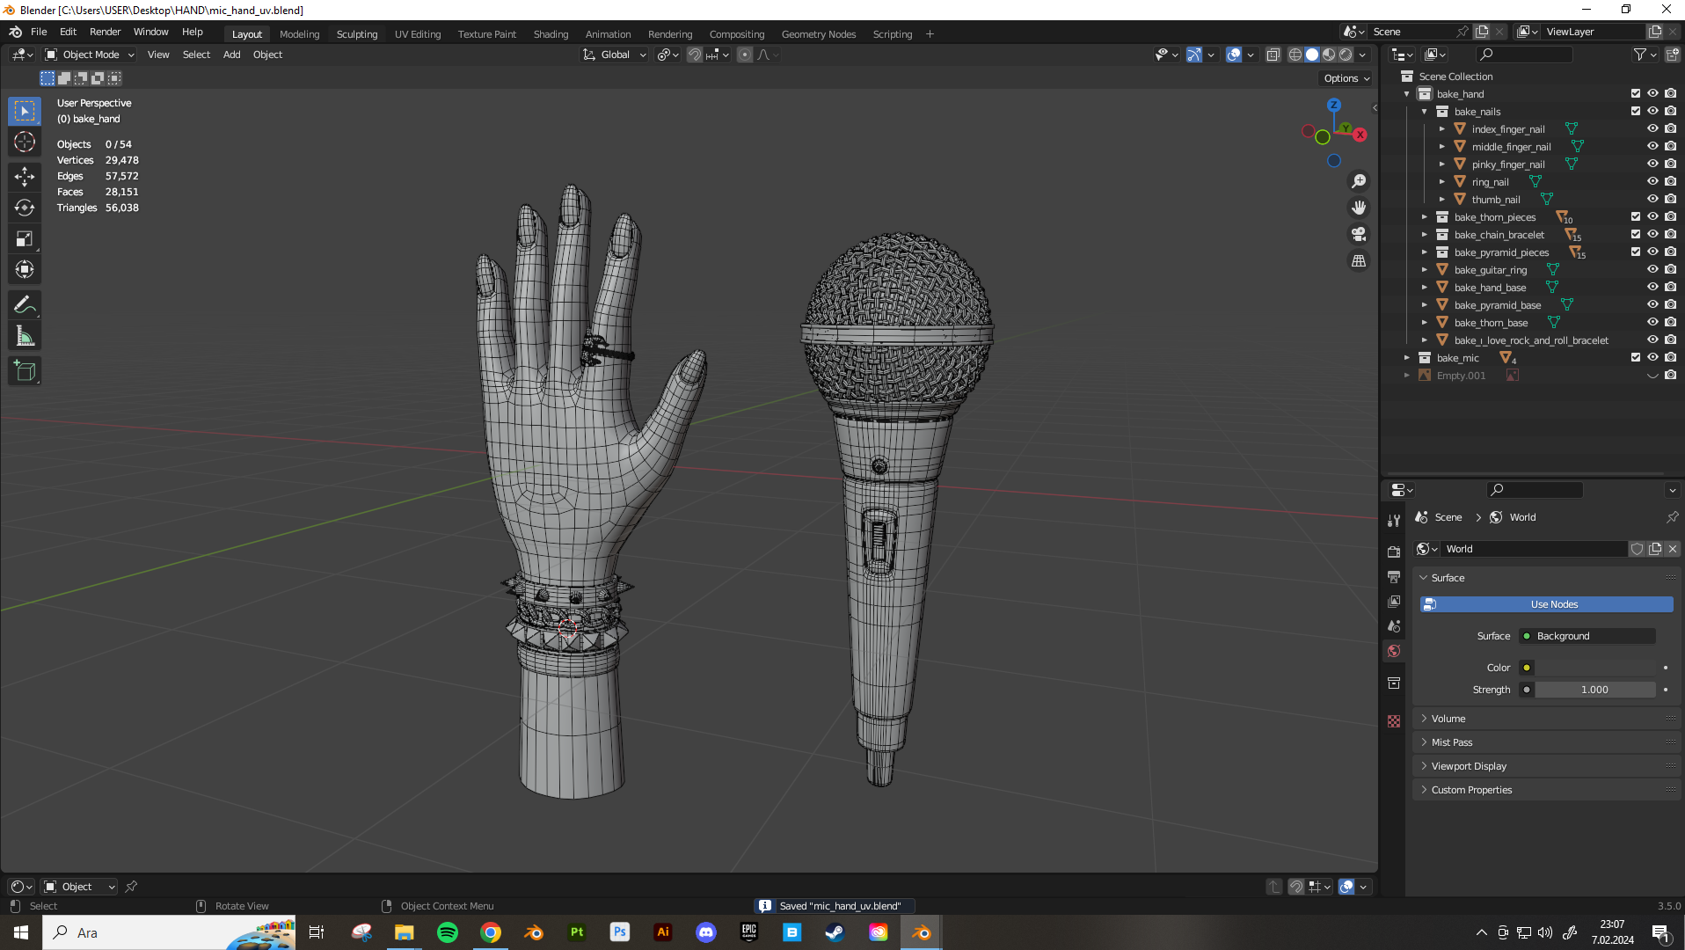
Task: Click the outliner search field
Action: pyautogui.click(x=1524, y=55)
